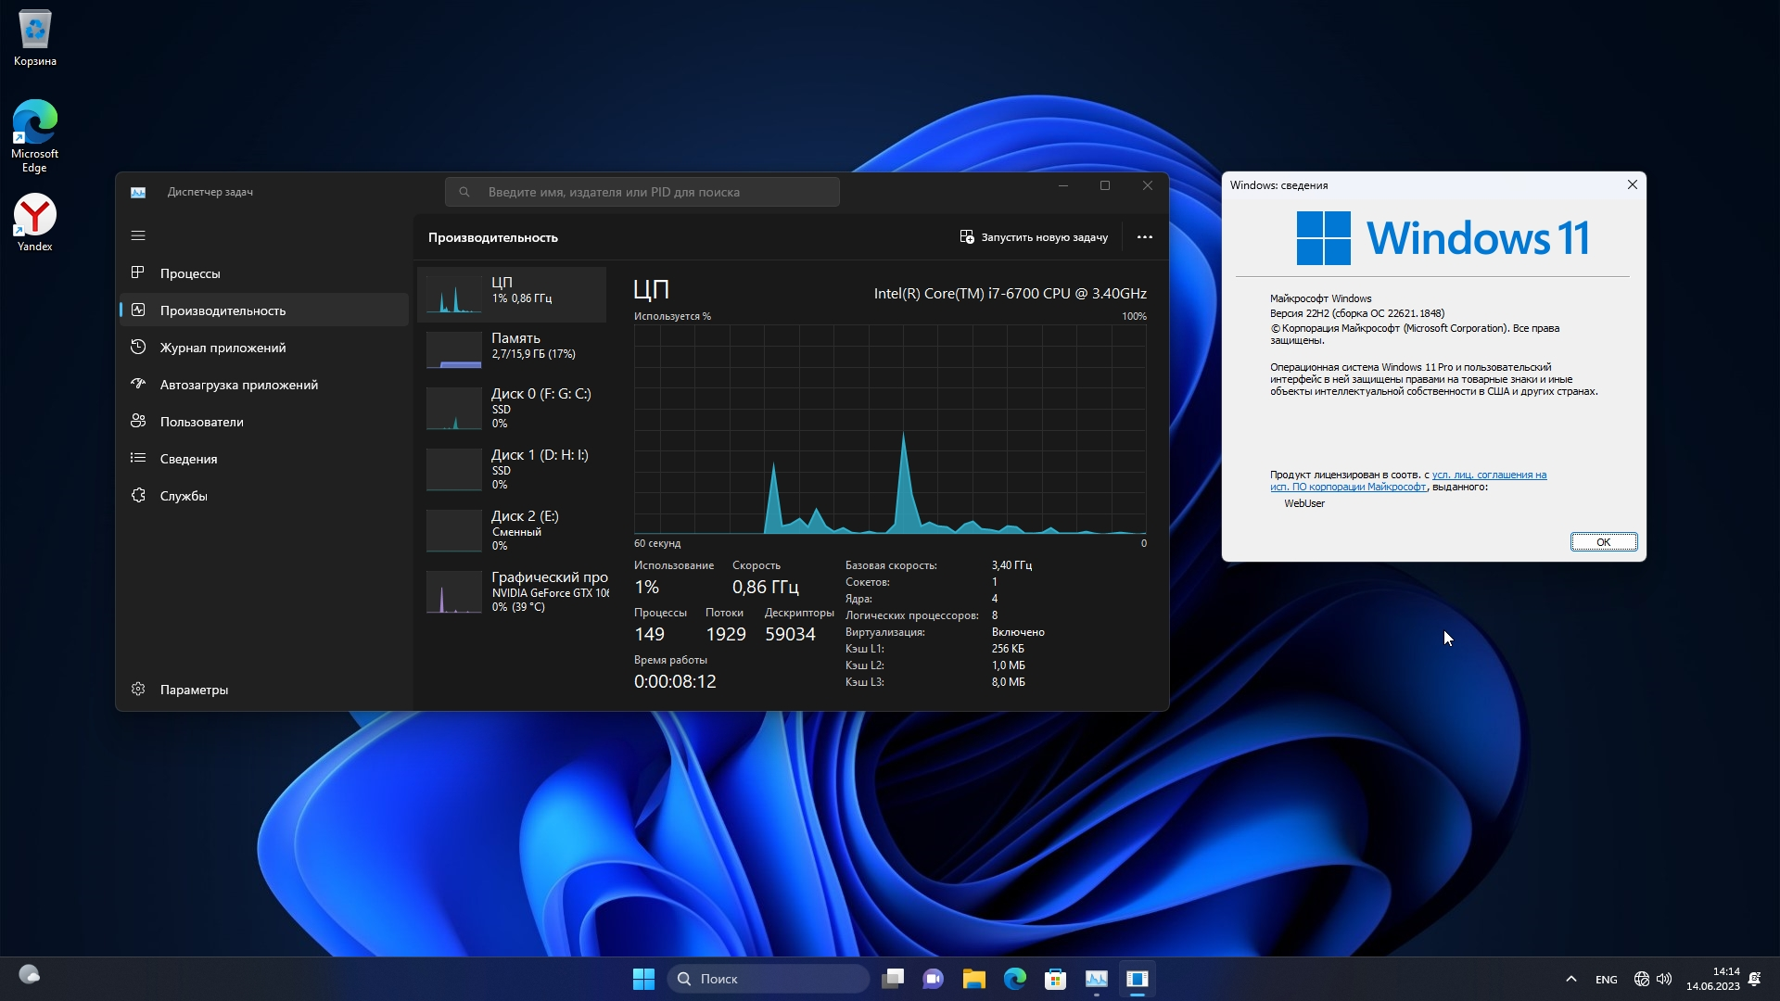Open the Users (Пользователи) icon

138,421
